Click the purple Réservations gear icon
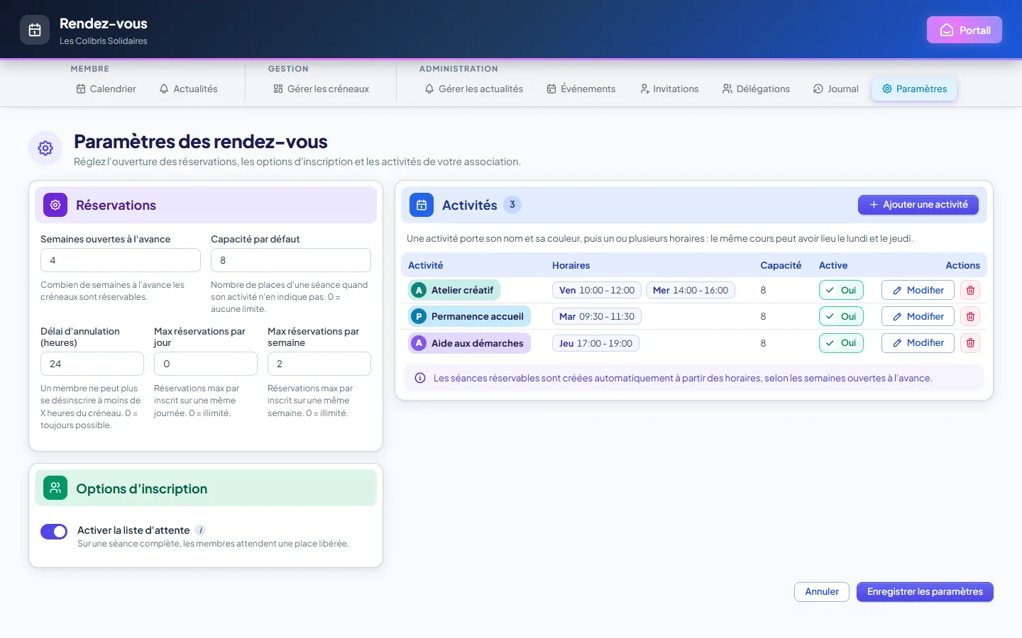 [55, 205]
